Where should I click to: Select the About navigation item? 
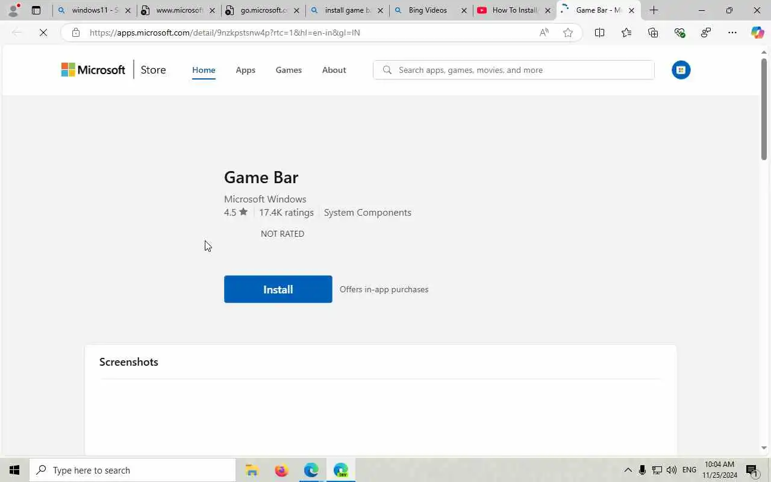pyautogui.click(x=334, y=70)
